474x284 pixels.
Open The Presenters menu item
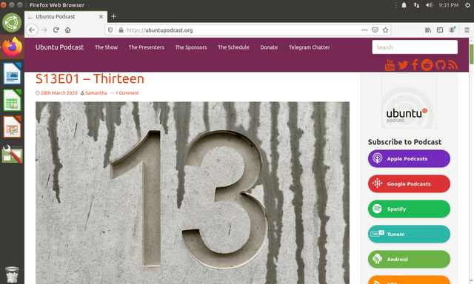pos(147,47)
